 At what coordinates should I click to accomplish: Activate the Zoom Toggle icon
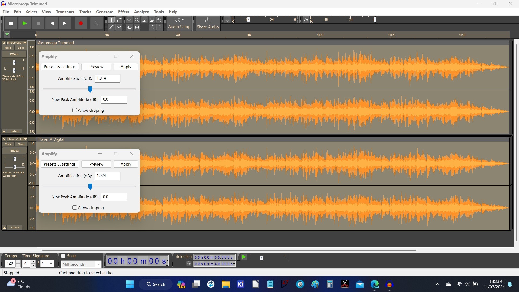click(x=160, y=20)
